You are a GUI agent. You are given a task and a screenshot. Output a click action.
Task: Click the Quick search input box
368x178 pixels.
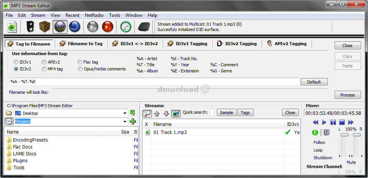[x=212, y=113]
